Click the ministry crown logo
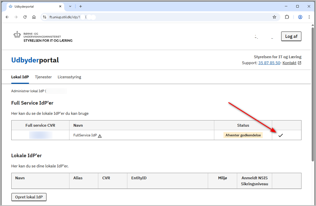Screen dimensions: 316x206 click(17, 35)
